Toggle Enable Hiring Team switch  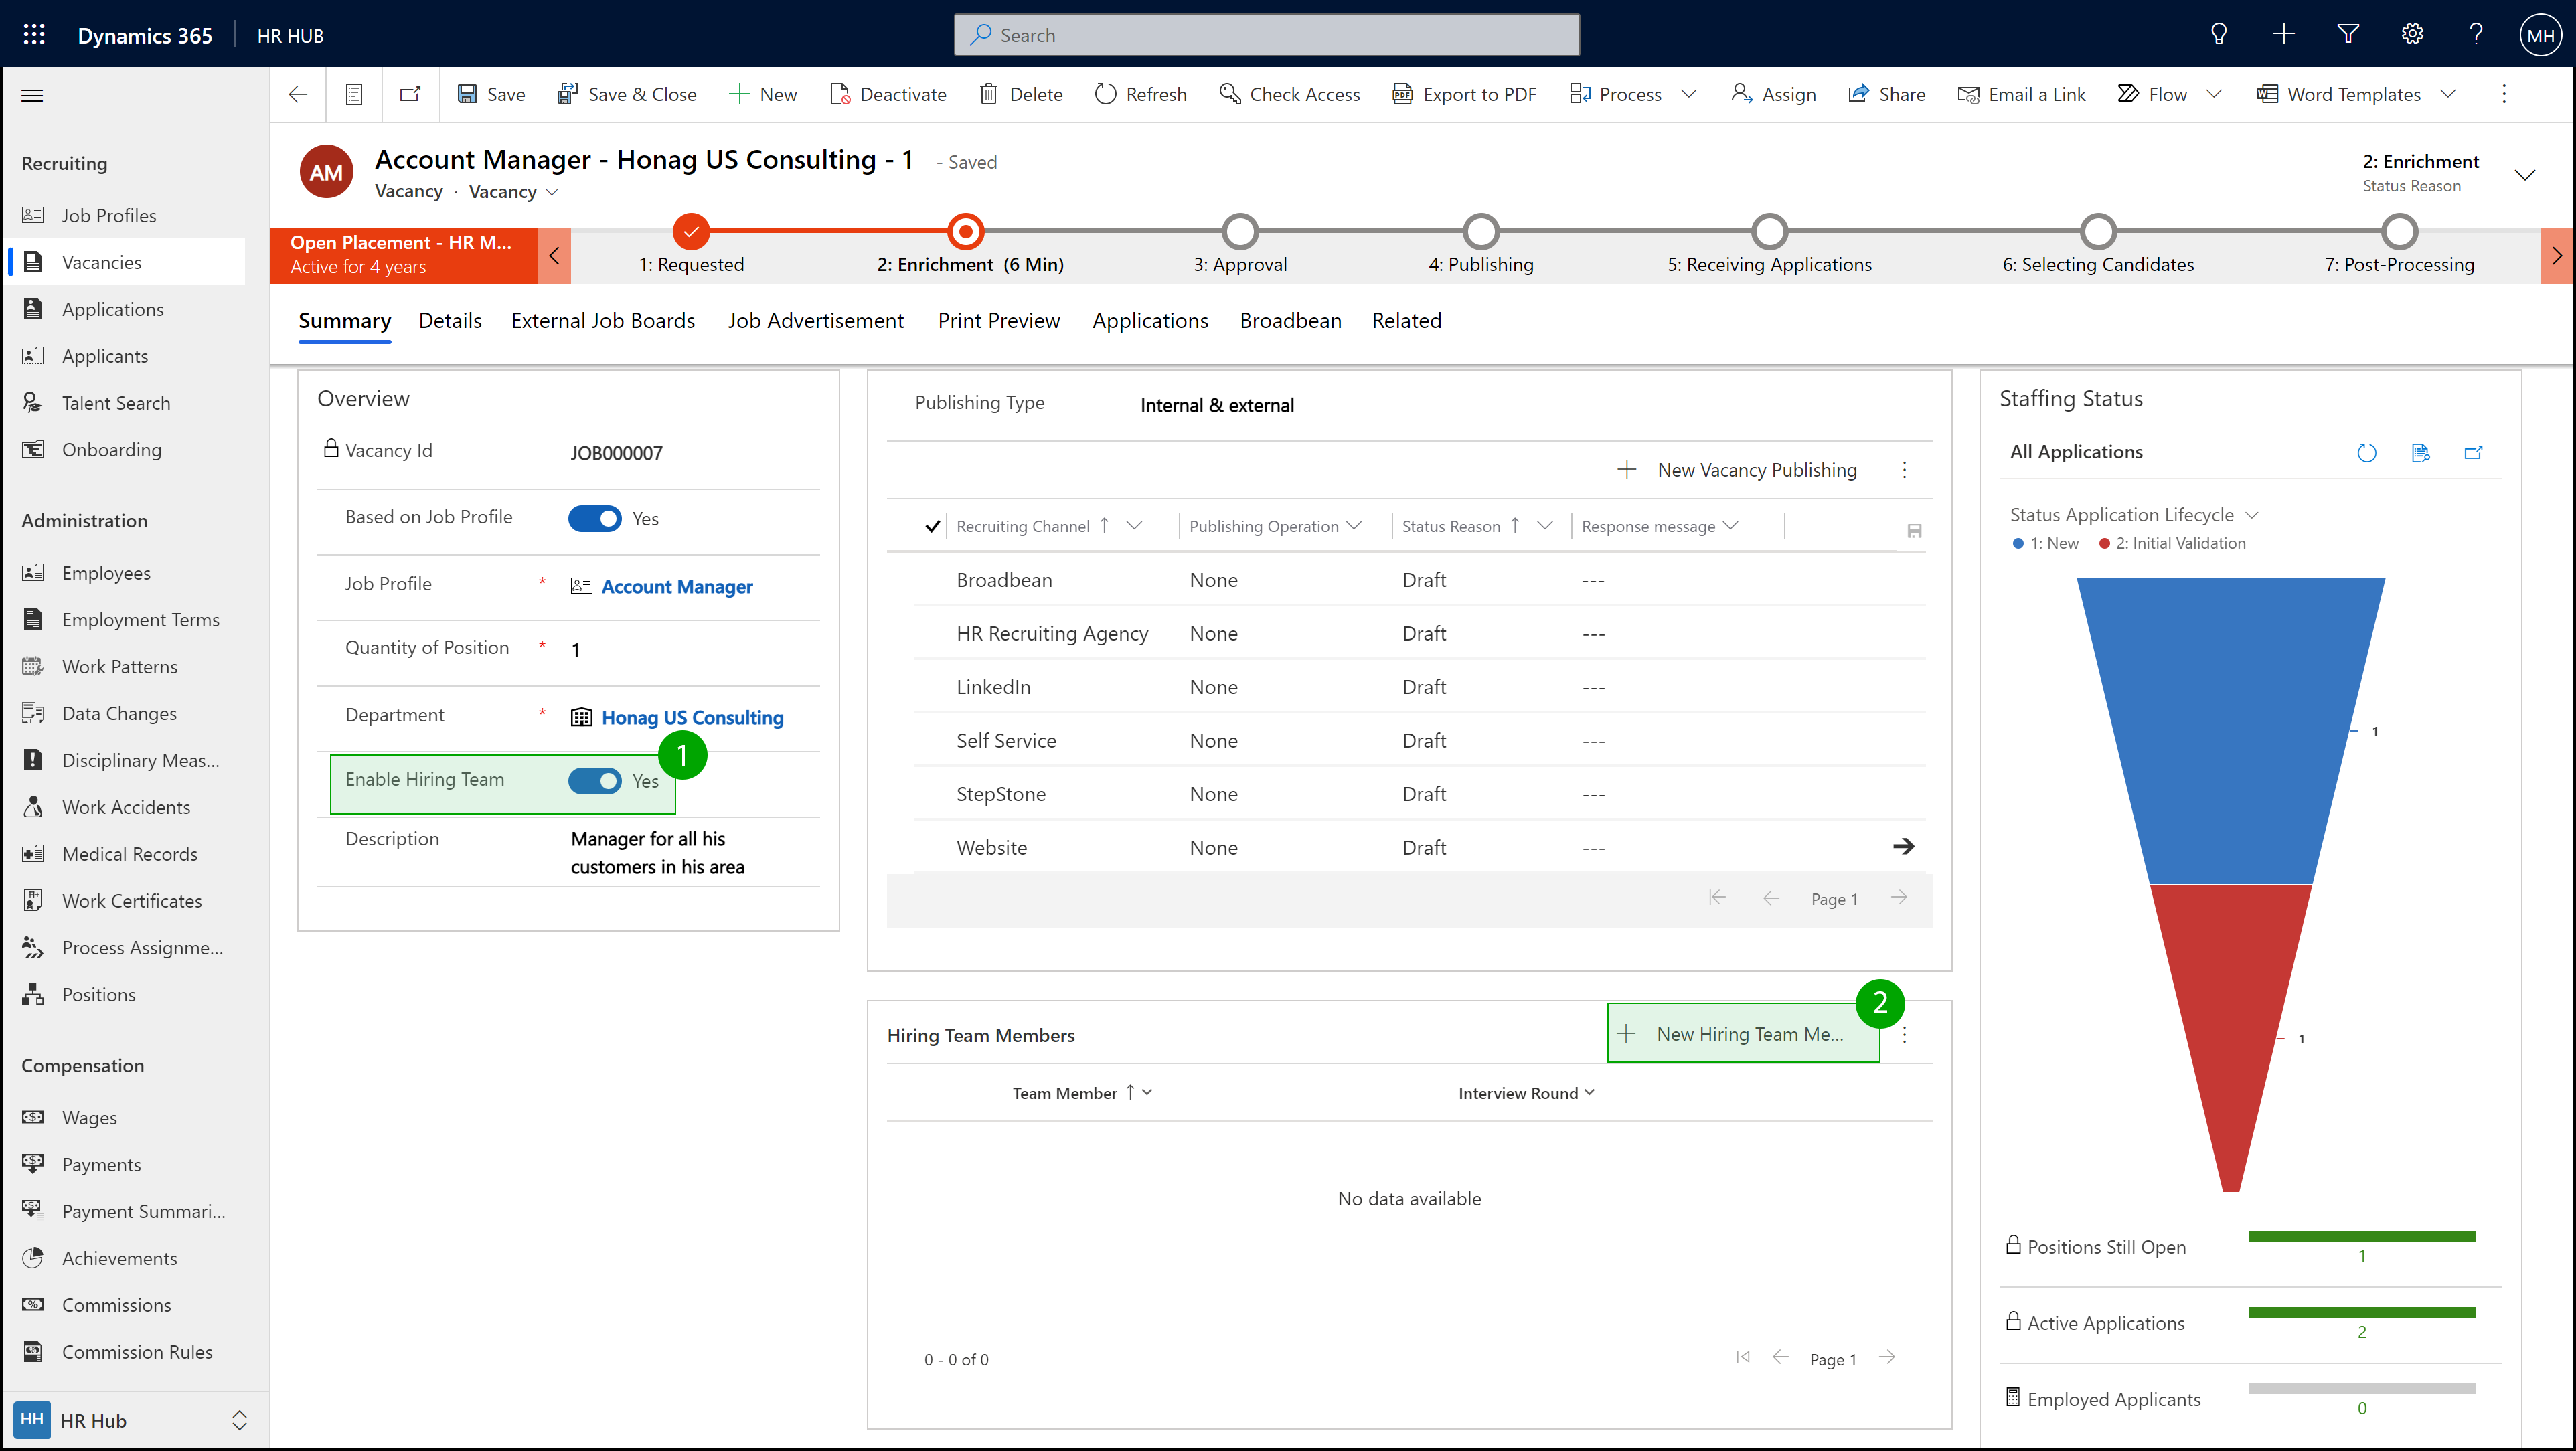(595, 781)
